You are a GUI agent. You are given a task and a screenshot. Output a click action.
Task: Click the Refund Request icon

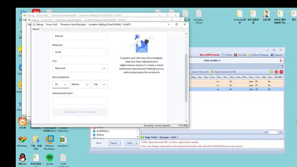250,55
